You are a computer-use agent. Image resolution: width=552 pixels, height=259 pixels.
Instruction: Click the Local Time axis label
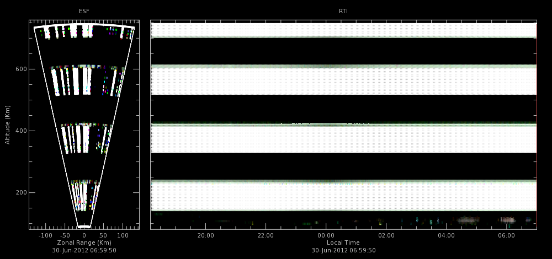[343, 242]
